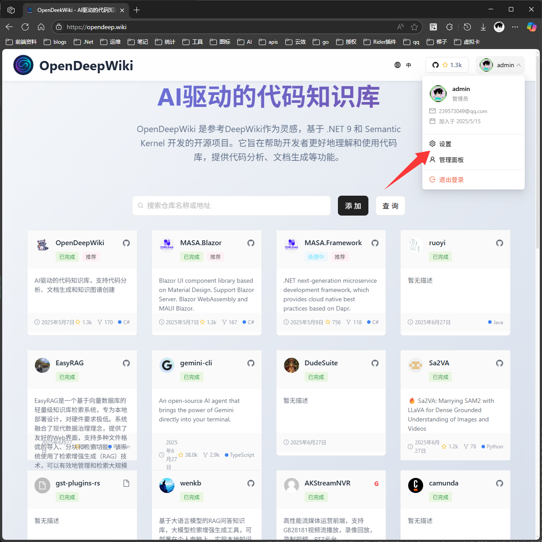
Task: Open GitHub icon on MASA.Blazor card
Action: click(251, 243)
